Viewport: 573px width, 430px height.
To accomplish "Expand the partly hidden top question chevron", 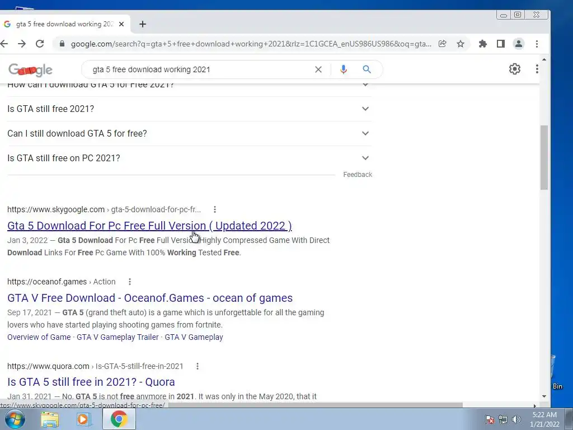I will point(365,85).
